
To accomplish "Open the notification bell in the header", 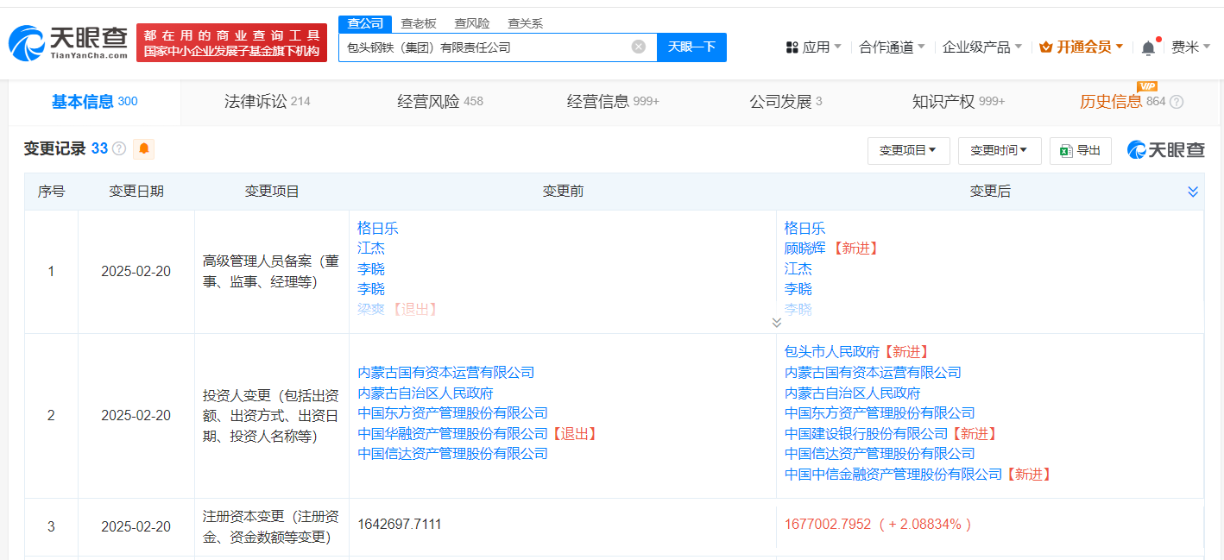I will click(1148, 47).
